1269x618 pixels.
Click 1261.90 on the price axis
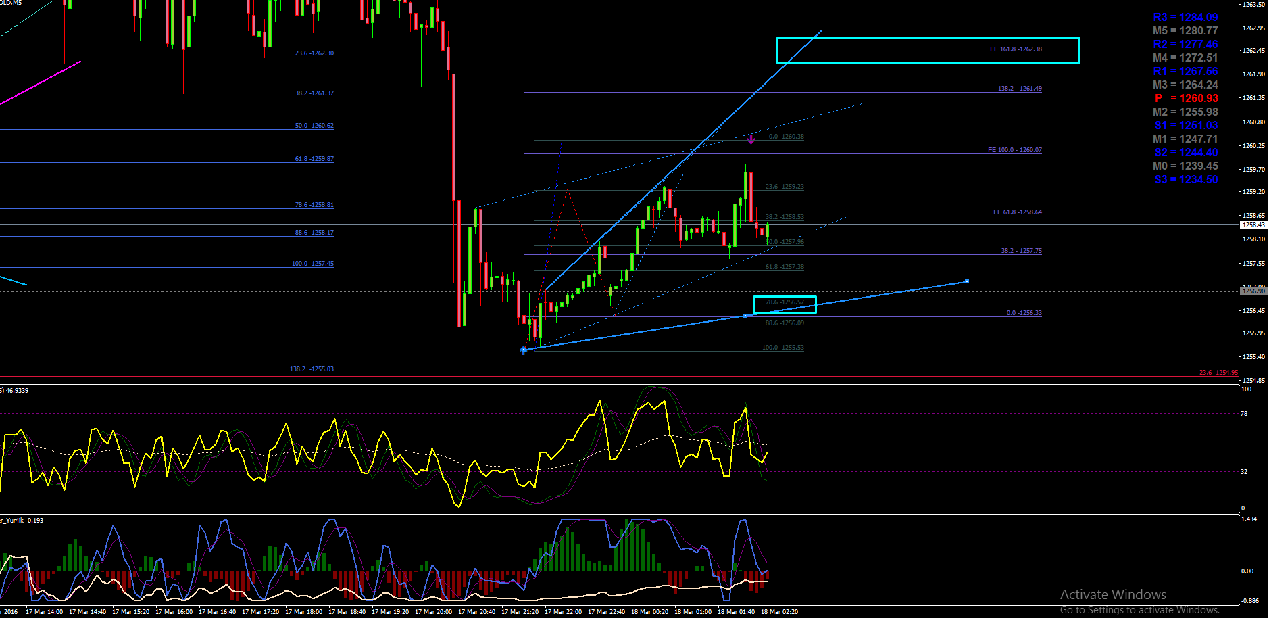tap(1253, 74)
